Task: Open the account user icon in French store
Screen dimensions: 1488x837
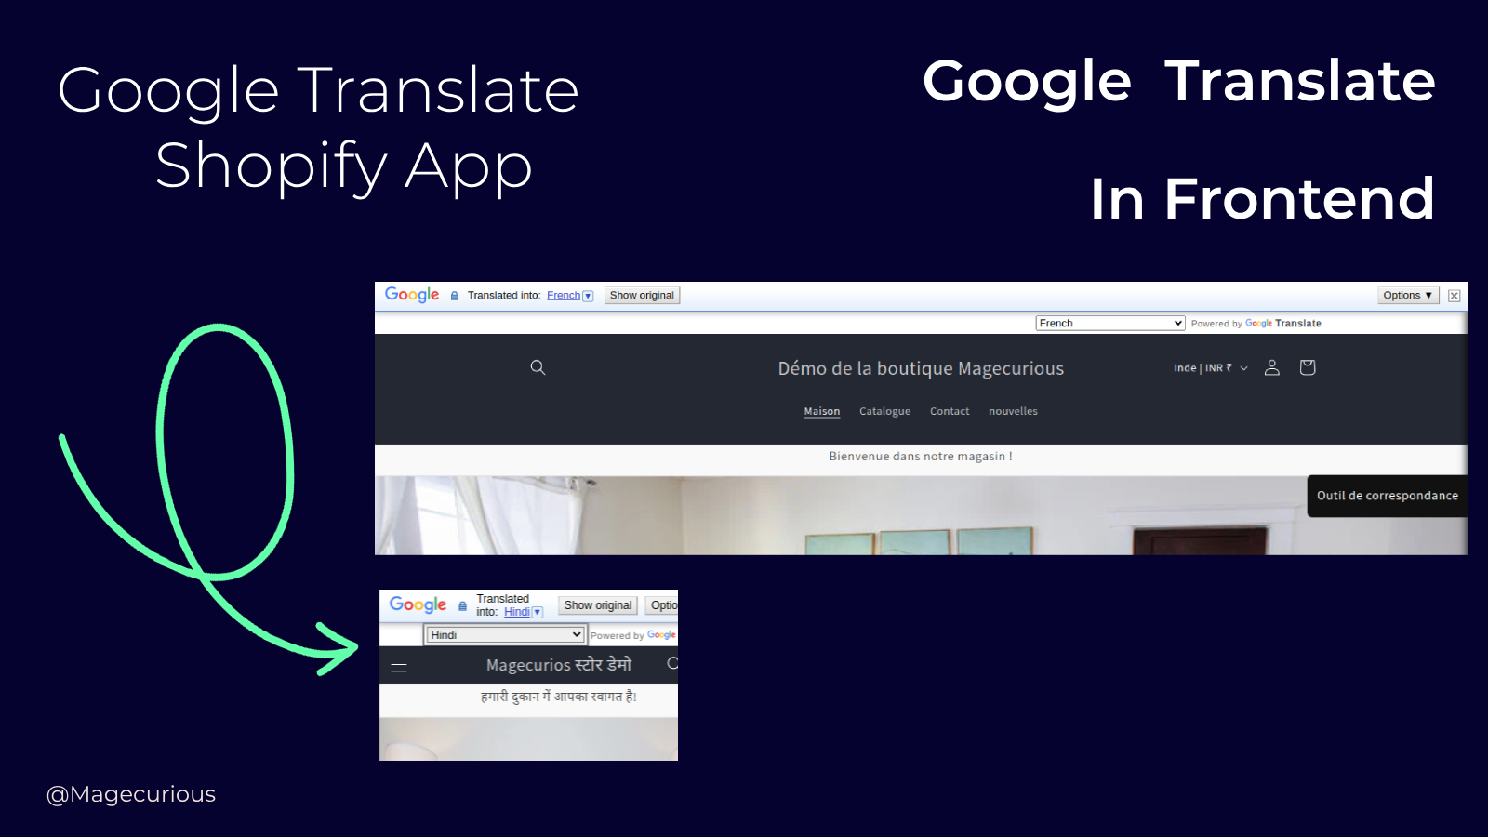Action: pos(1272,367)
